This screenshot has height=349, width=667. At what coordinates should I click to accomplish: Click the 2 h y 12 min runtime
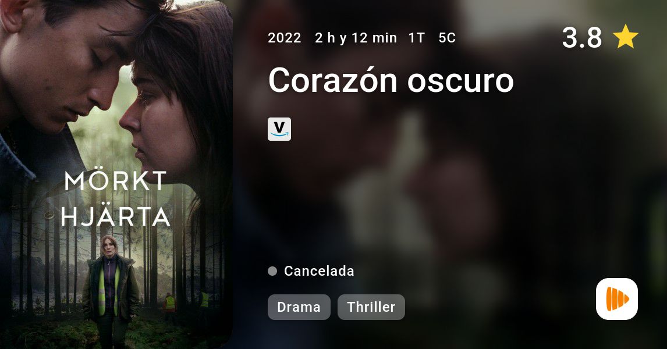click(x=356, y=38)
